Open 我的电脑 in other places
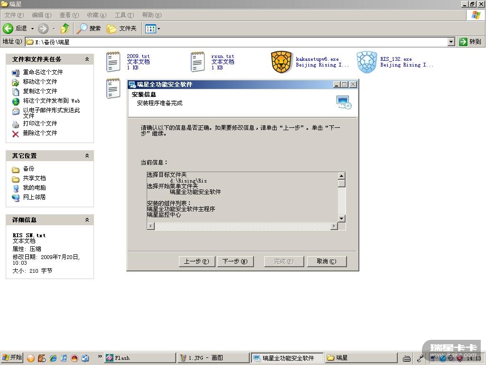This screenshot has width=486, height=365. [34, 187]
